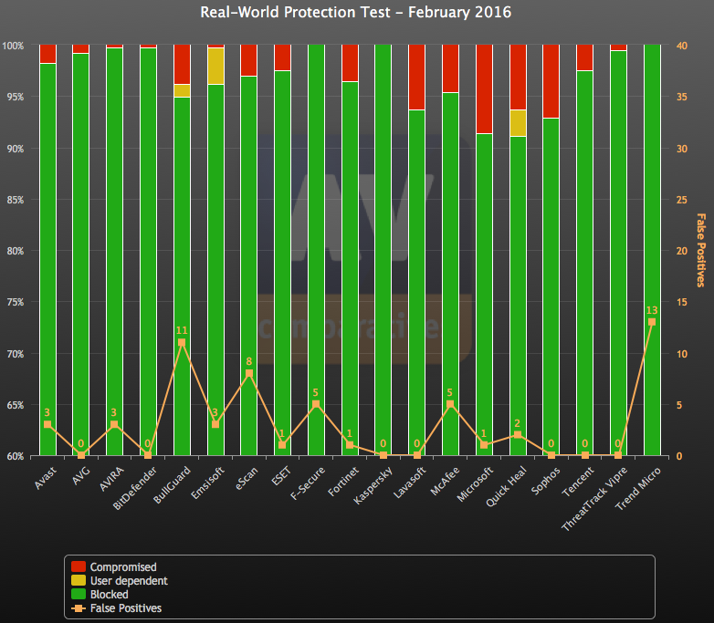Select McAfee's false positive marker labeled 5

450,404
